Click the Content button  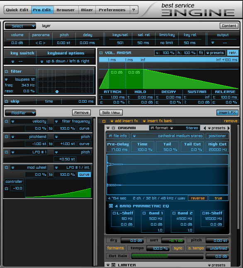coord(229,26)
